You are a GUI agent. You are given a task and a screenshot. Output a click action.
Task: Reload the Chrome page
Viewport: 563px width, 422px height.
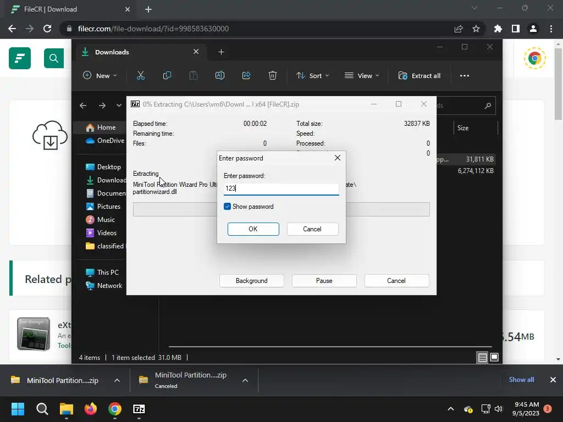pyautogui.click(x=47, y=29)
